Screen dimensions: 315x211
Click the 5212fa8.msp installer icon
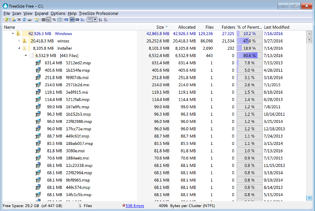[x=38, y=99]
